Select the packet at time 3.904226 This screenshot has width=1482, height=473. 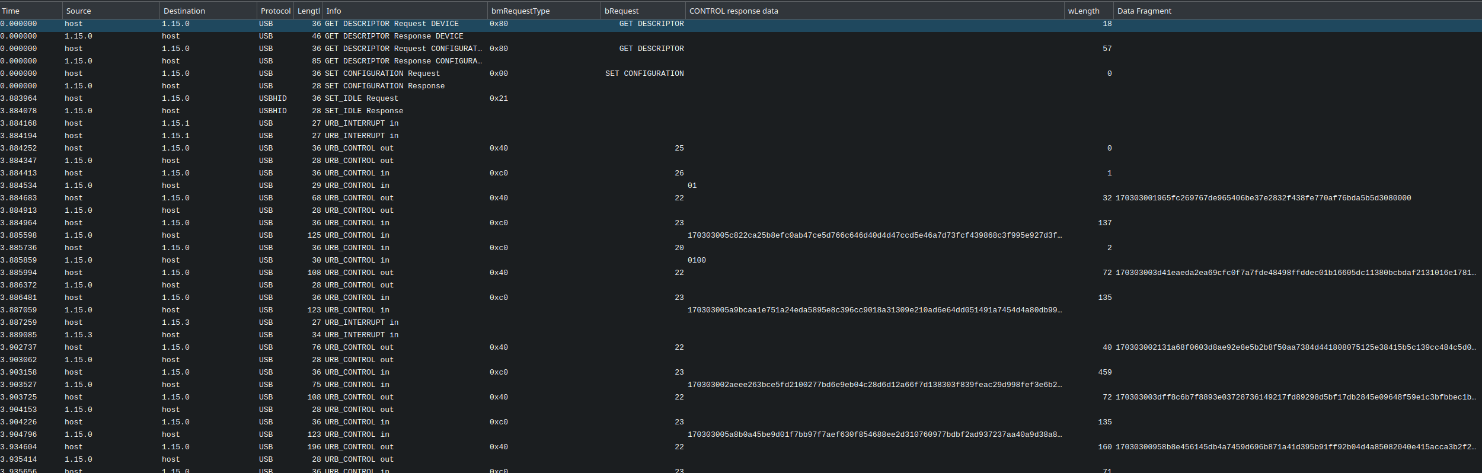click(x=741, y=422)
